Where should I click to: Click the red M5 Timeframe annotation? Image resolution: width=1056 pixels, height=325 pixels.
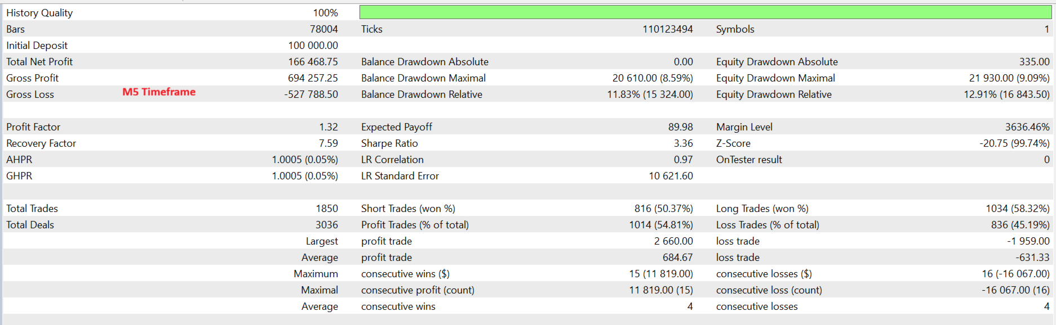coord(159,92)
